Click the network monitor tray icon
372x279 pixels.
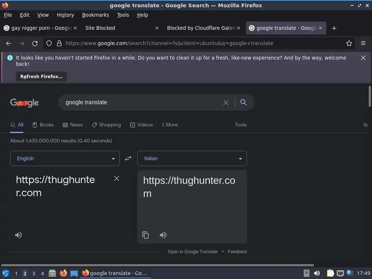340,273
